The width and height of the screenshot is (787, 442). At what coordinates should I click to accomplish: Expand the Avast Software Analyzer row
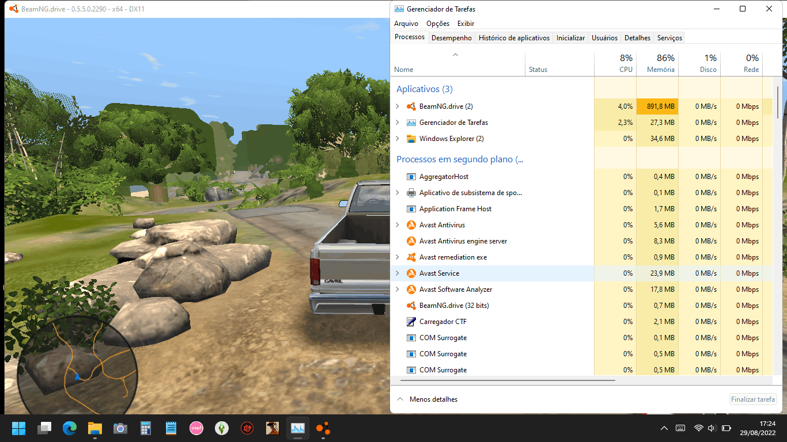point(398,289)
